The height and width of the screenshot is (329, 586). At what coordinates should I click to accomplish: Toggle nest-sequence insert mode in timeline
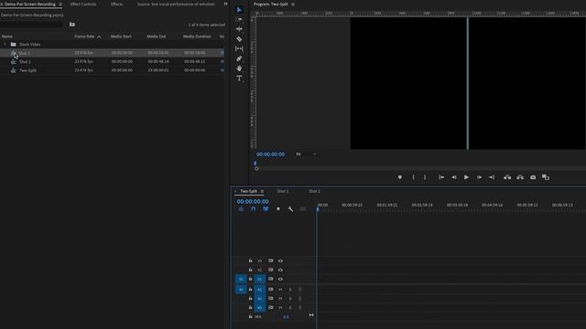241,209
